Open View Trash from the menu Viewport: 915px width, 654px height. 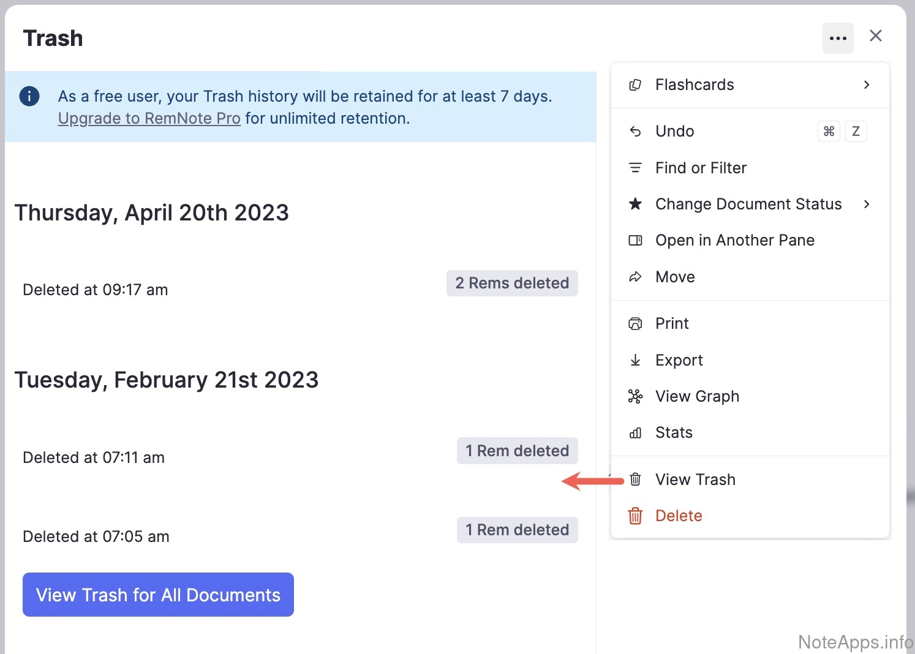695,479
